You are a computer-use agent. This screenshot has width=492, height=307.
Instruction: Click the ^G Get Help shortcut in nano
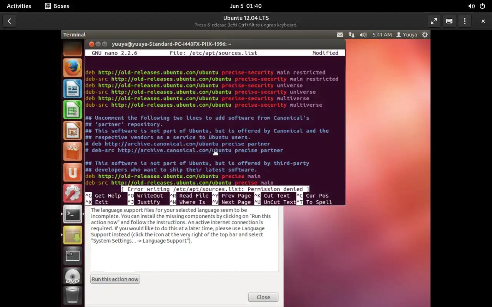click(x=103, y=196)
